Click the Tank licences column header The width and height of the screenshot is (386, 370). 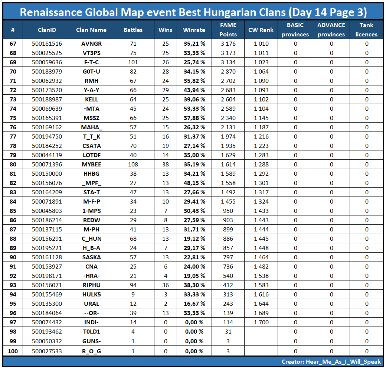(366, 30)
